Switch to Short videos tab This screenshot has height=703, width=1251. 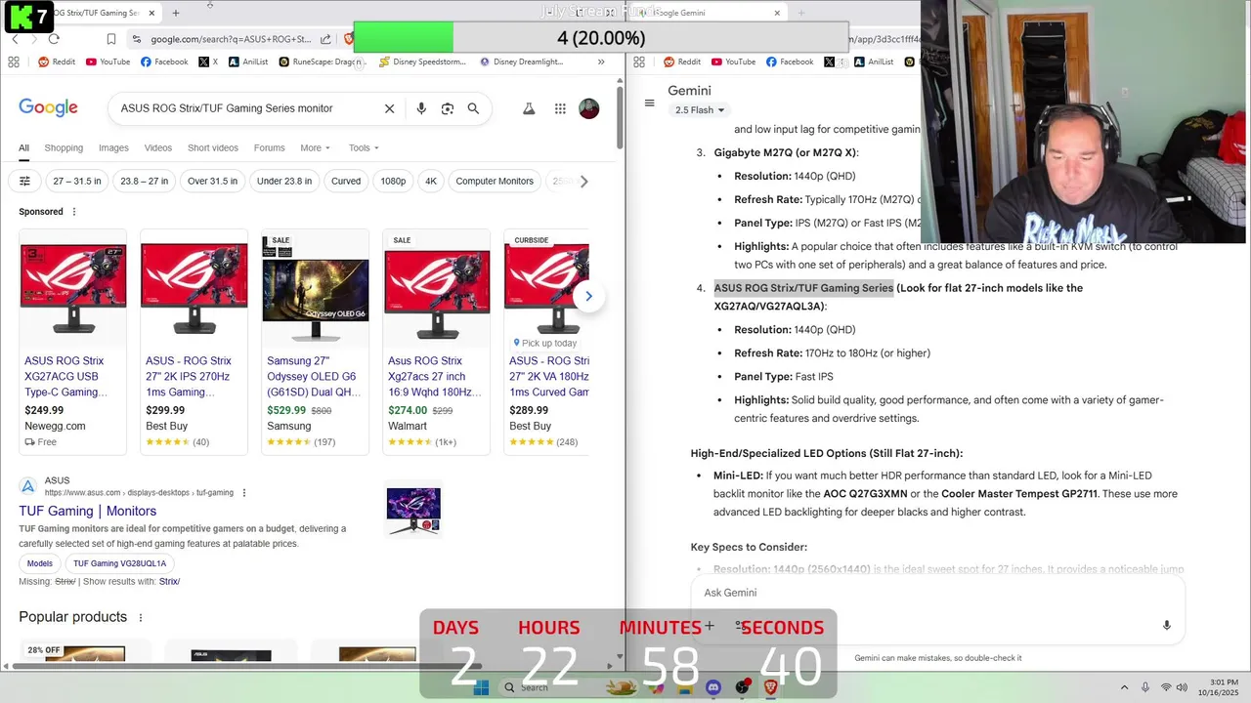[x=213, y=148]
